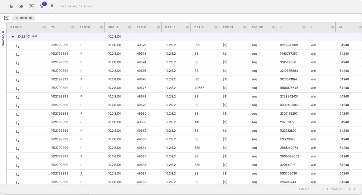Remove the src.ip grouping chip
The height and width of the screenshot is (195, 362).
click(x=30, y=18)
